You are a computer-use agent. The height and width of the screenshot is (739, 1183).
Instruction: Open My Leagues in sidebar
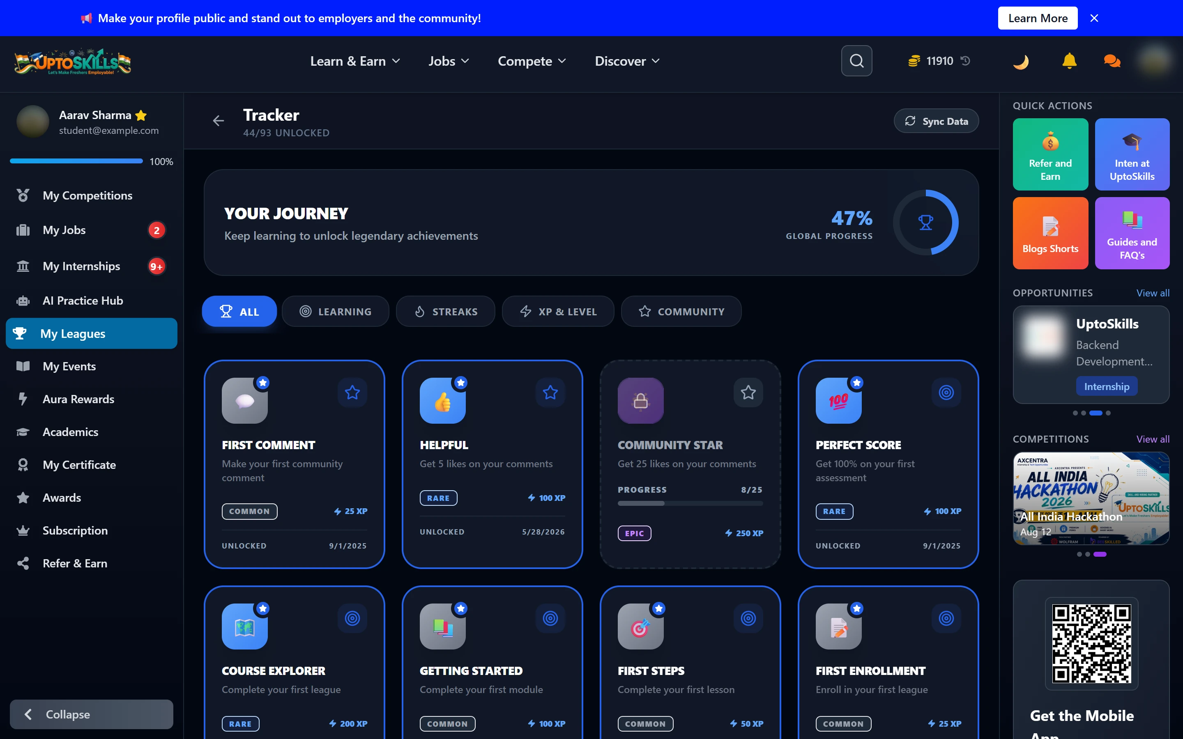click(x=92, y=333)
